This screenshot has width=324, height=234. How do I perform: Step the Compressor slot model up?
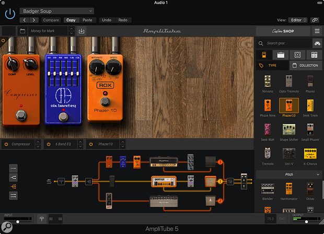click(x=38, y=142)
